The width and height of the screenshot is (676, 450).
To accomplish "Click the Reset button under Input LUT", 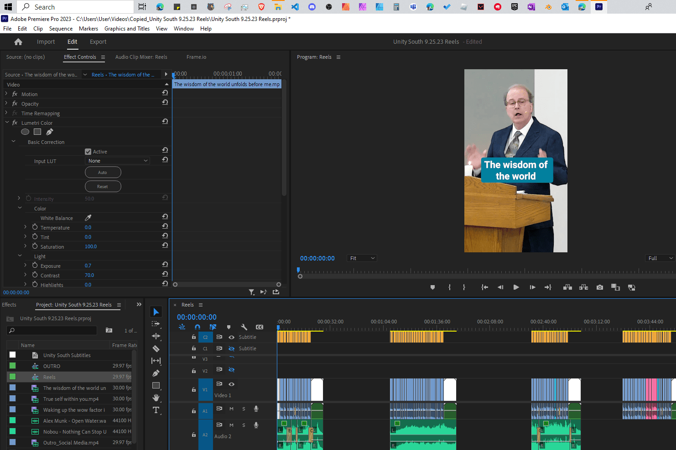I will (x=103, y=187).
